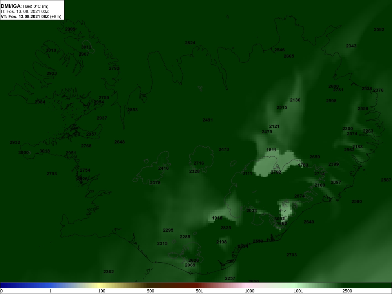This screenshot has width=392, height=294.
Task: Click the map value 2263
Action: pos(368,131)
